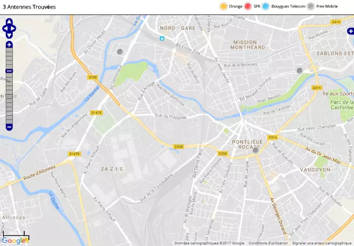Click the Rue du Polygone label
354x246 pixels.
[171, 116]
